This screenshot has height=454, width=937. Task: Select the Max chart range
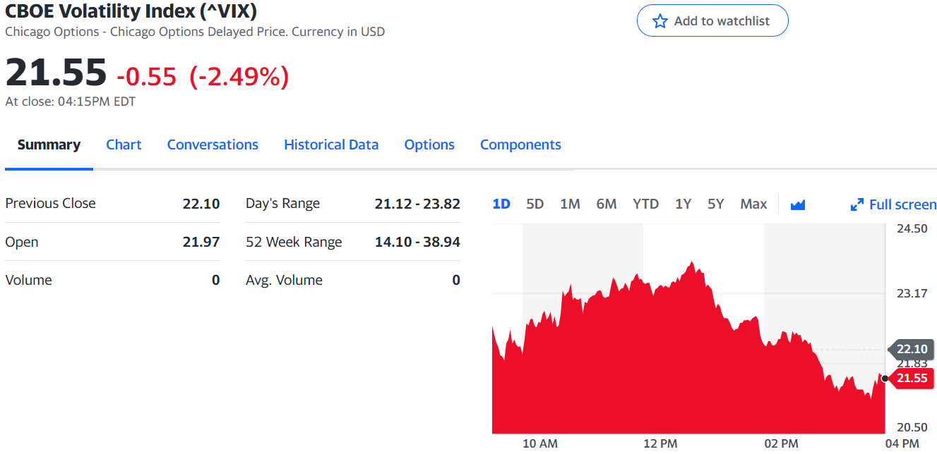coord(753,204)
